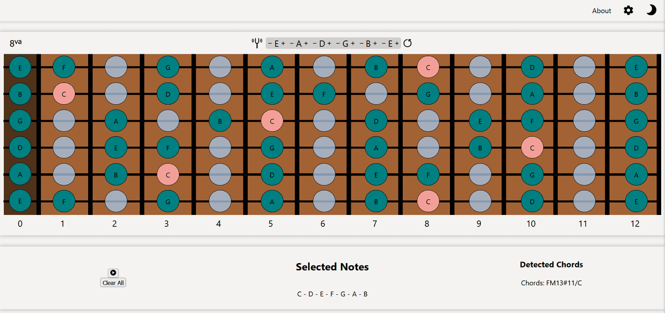This screenshot has width=665, height=313.
Task: Select gray note on bottom string, fret 11
Action: coord(584,201)
